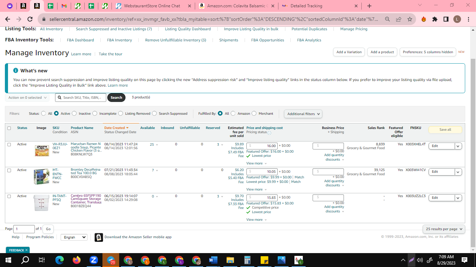Click the Add a product button
Viewport: 476px width, 267px height.
[382, 52]
